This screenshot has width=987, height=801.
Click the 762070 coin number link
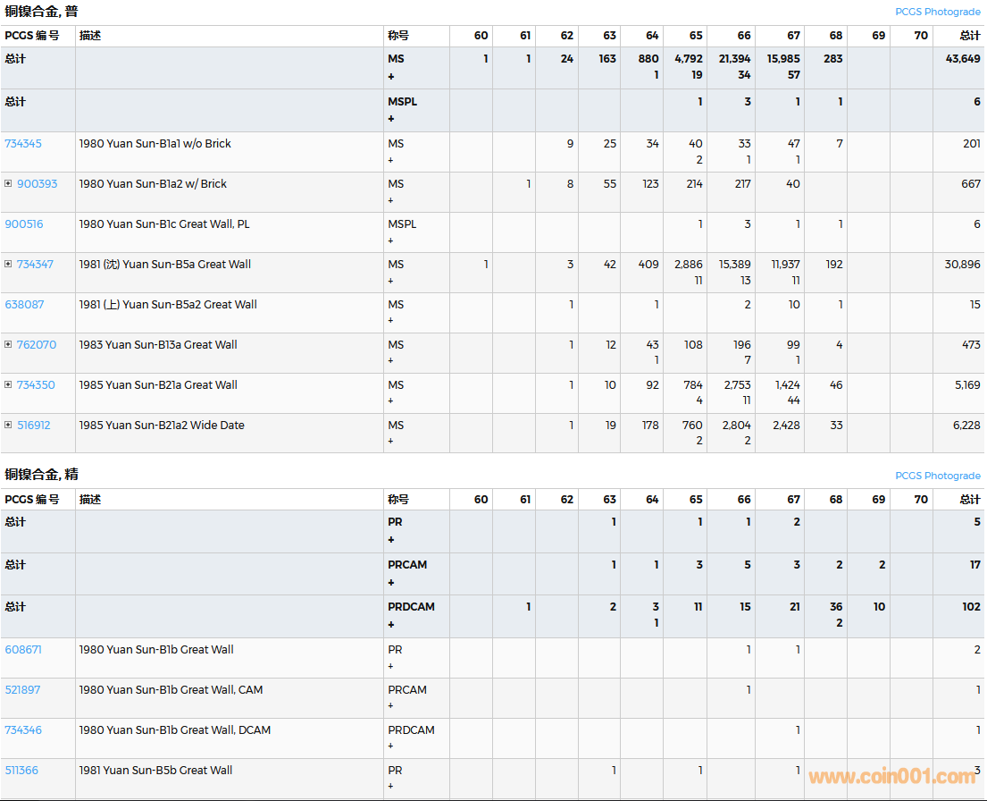click(x=36, y=344)
